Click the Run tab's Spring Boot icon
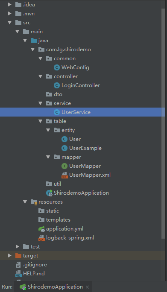This screenshot has width=167, height=292. 23,287
